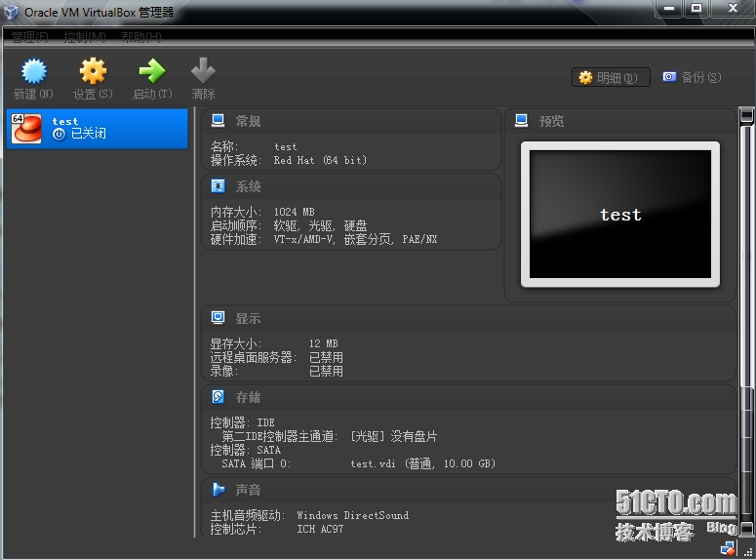Open the 控制 menu
The width and height of the screenshot is (756, 560).
coord(85,37)
